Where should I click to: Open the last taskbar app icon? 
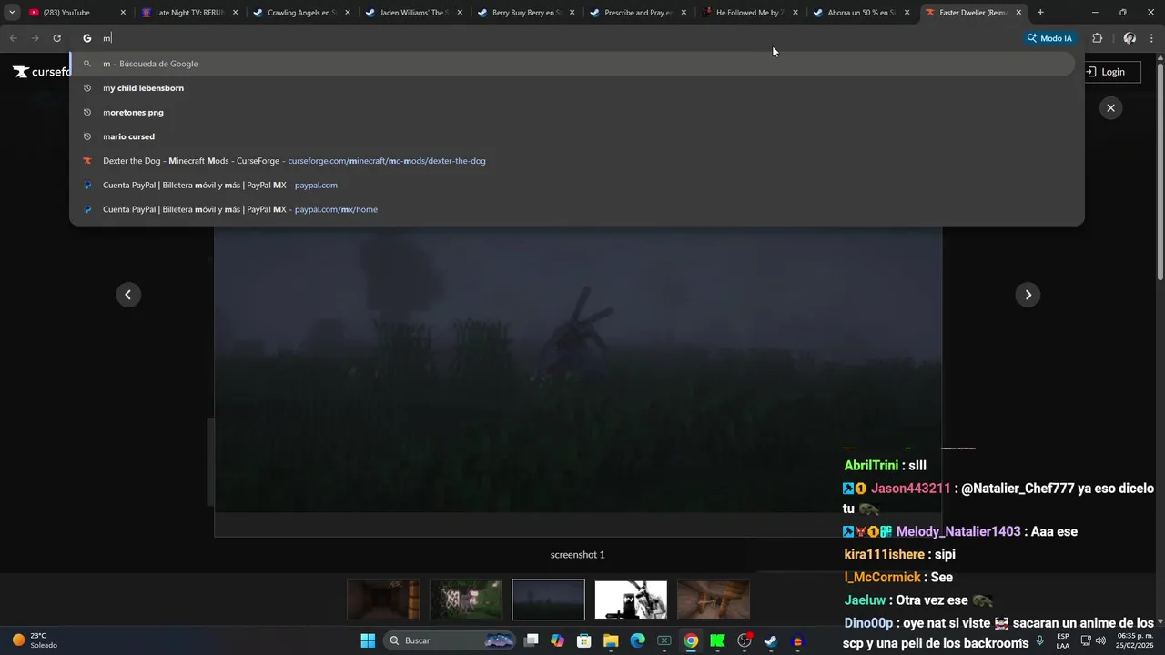[x=798, y=640]
